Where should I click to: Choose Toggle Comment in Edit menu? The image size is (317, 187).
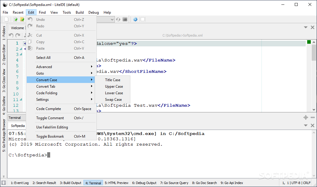[x=61, y=118]
